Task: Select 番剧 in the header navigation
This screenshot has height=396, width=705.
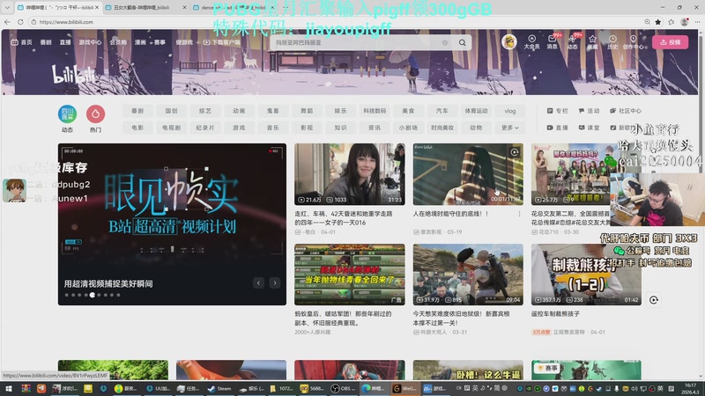Action: 46,42
